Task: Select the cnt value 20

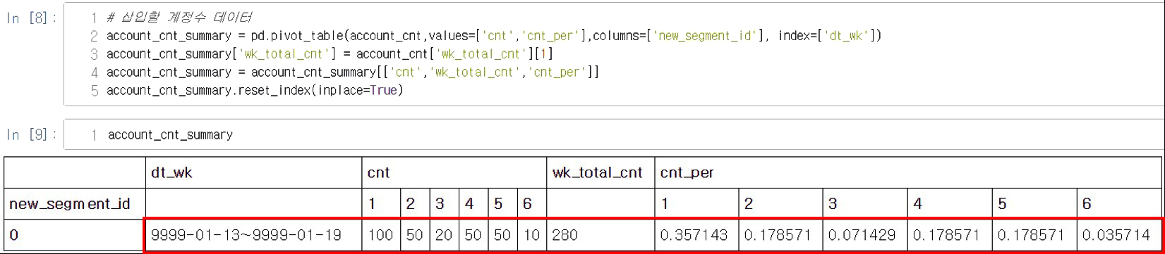Action: pos(444,235)
